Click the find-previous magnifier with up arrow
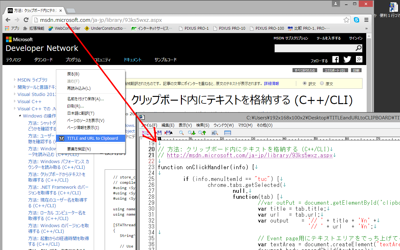 click(x=202, y=133)
